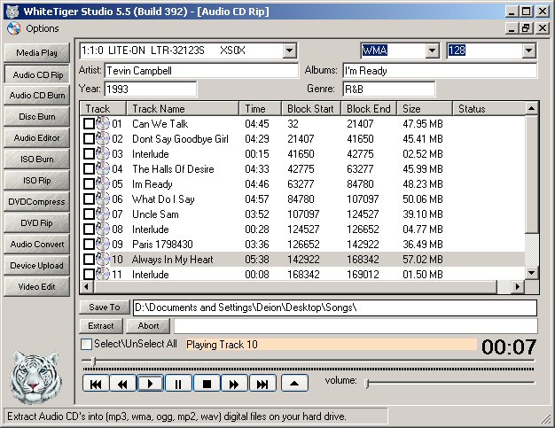The image size is (555, 428).
Task: Launch the Audio Editor
Action: pyautogui.click(x=37, y=138)
